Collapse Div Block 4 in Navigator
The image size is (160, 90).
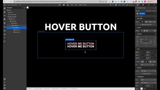[11, 25]
